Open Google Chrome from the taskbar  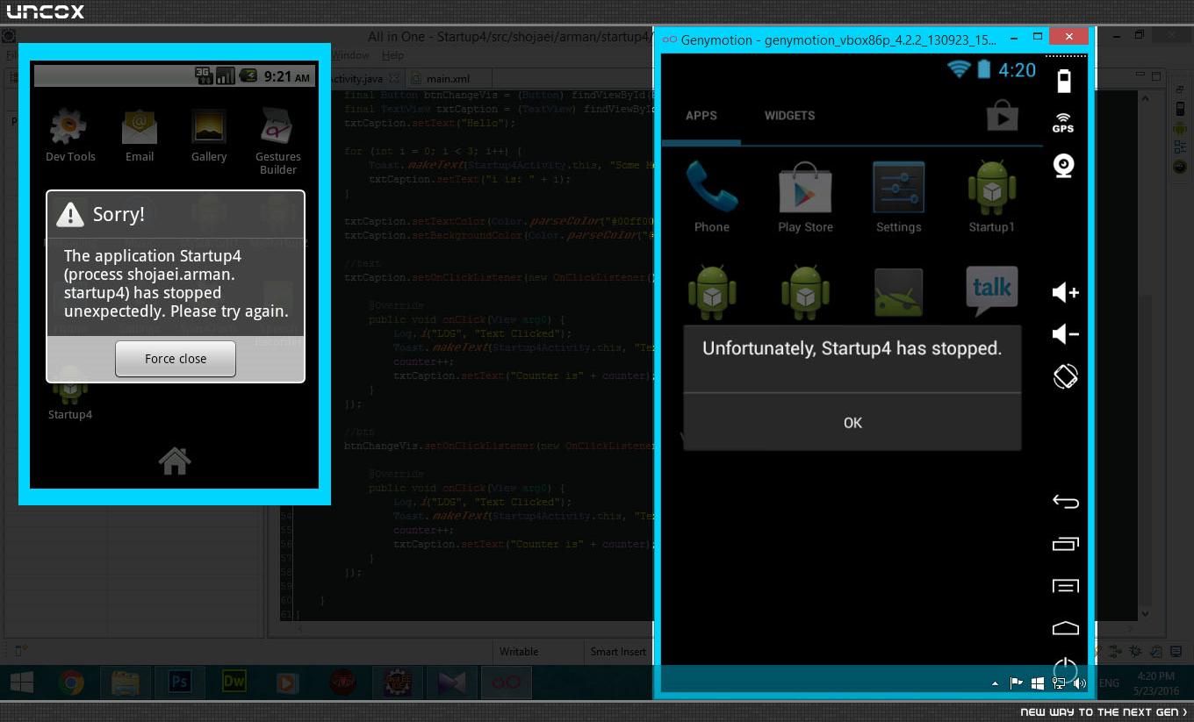click(71, 682)
